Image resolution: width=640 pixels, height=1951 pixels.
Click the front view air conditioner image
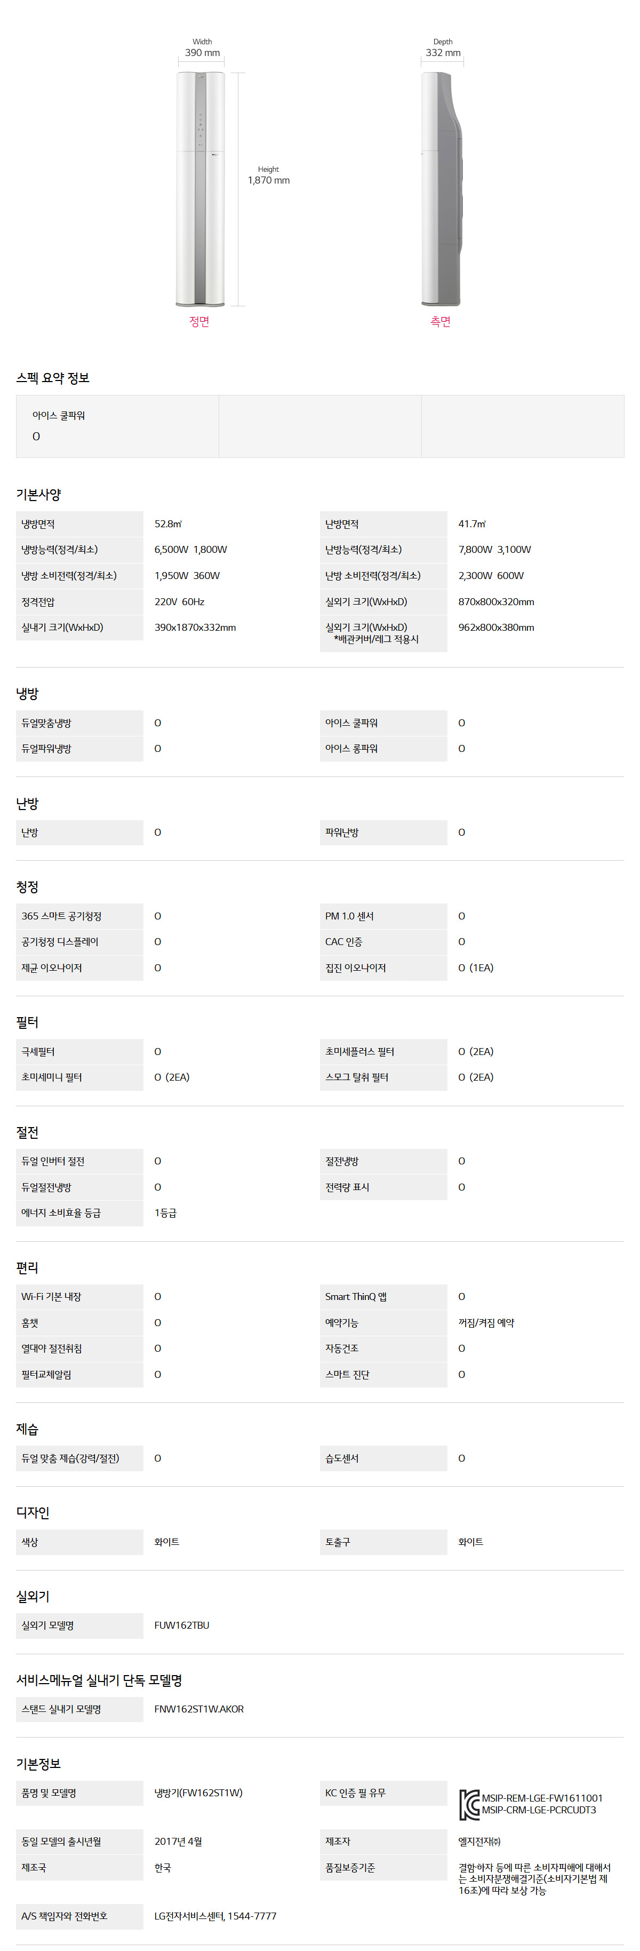pos(201,189)
